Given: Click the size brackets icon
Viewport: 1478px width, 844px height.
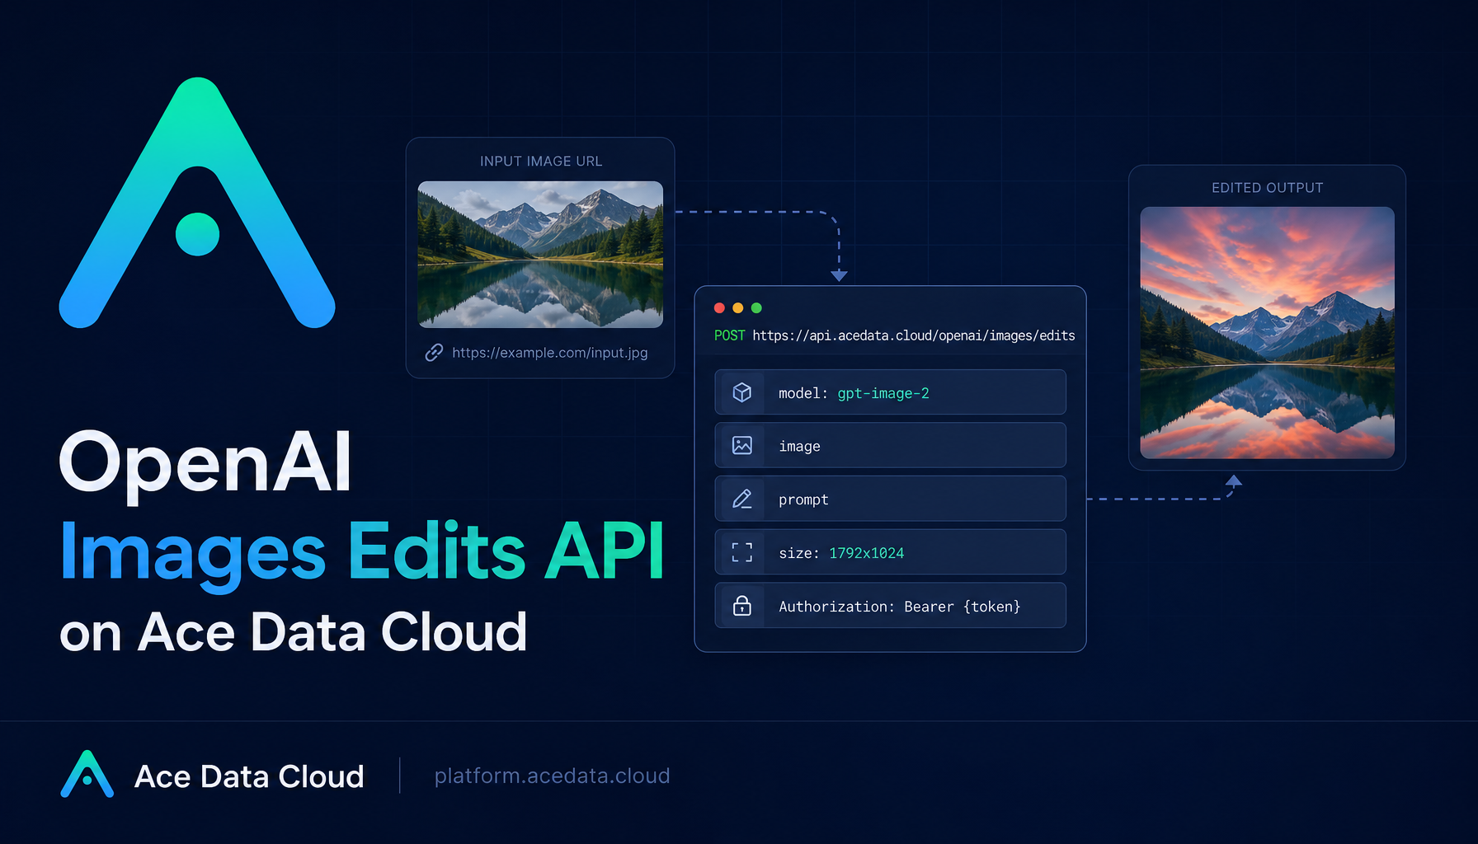Looking at the screenshot, I should point(742,552).
